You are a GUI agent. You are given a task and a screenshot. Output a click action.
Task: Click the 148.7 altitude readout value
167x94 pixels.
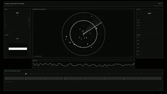coord(17,13)
